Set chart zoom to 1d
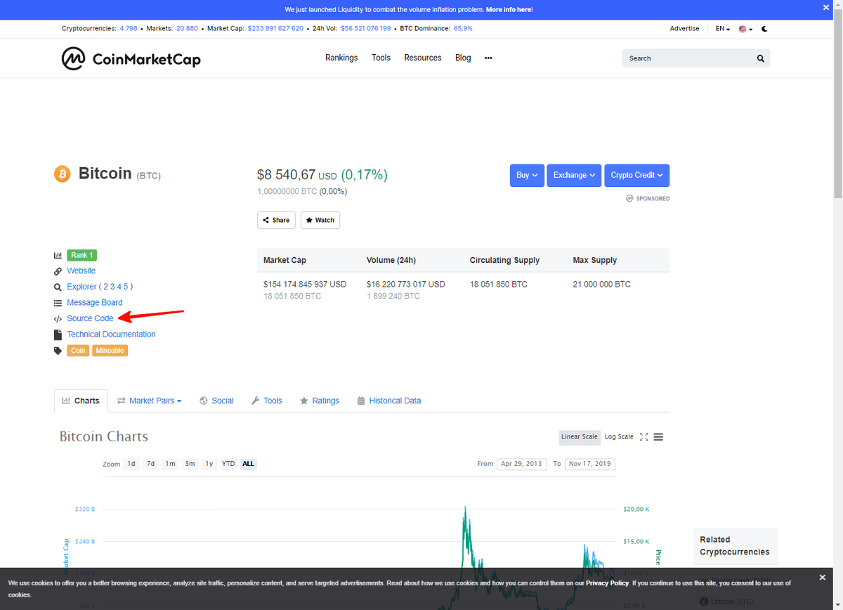 click(131, 464)
